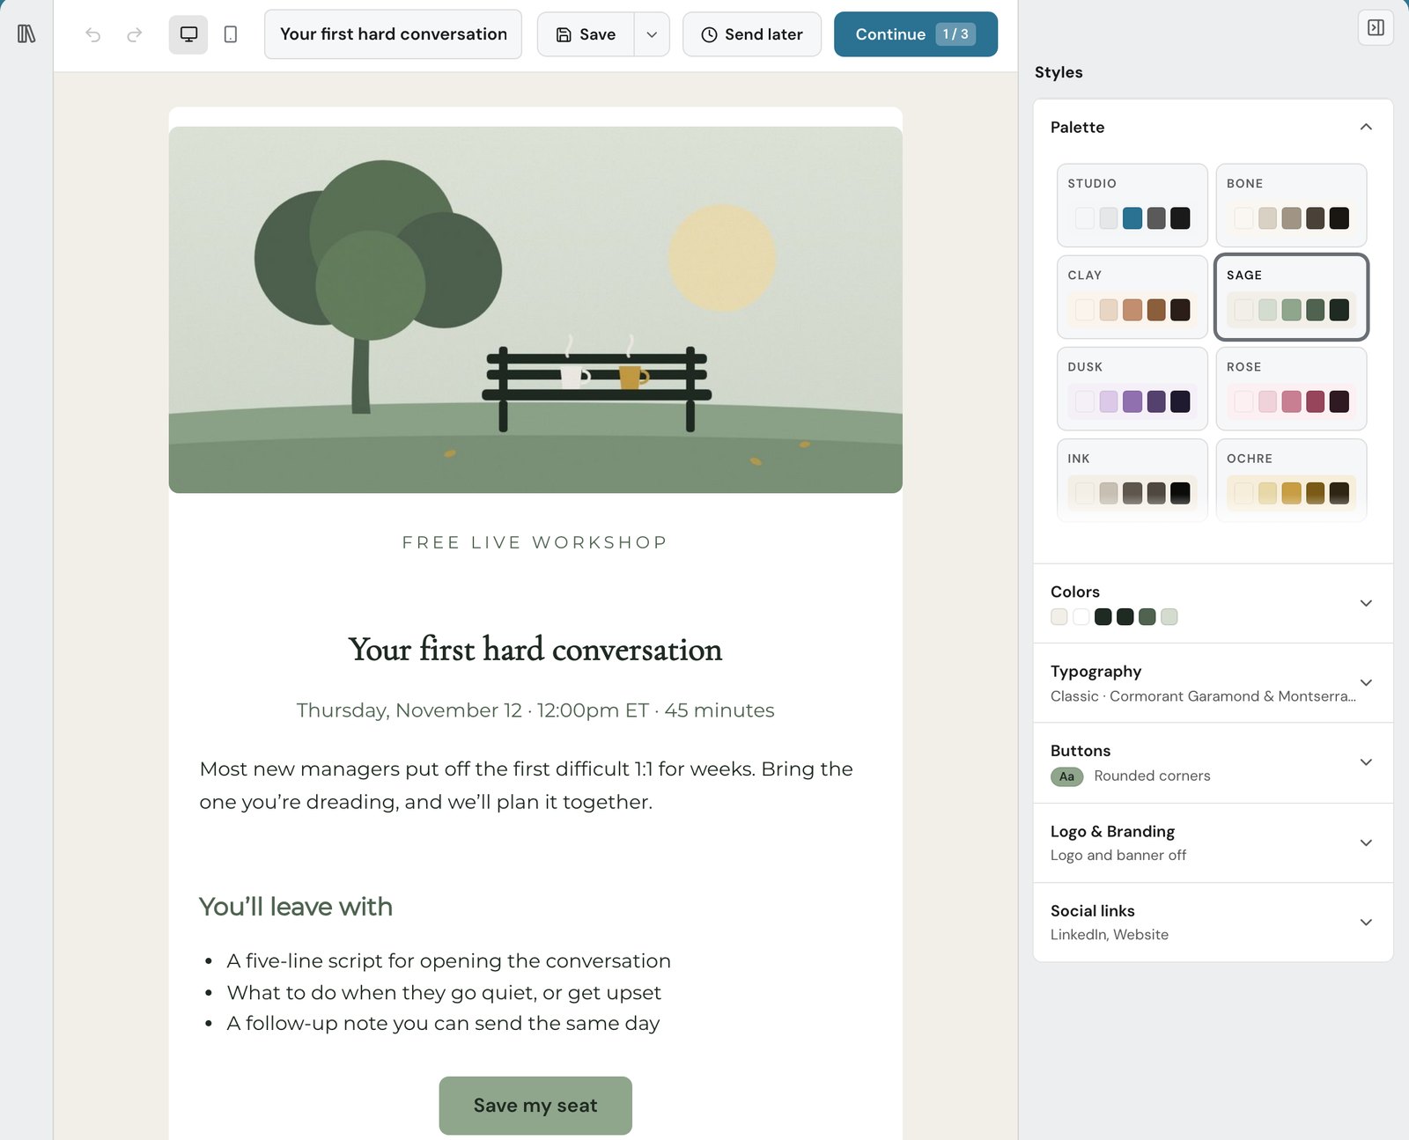Expand the Colors section

pyautogui.click(x=1213, y=603)
